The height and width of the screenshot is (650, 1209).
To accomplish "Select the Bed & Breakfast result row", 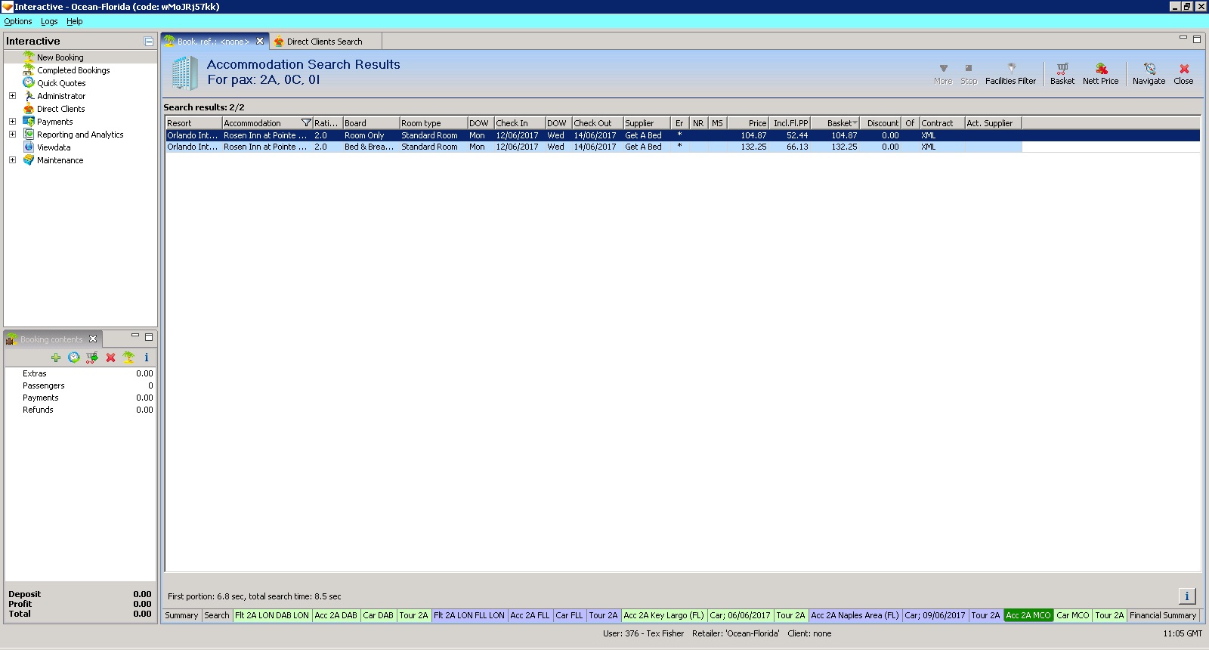I will click(593, 147).
